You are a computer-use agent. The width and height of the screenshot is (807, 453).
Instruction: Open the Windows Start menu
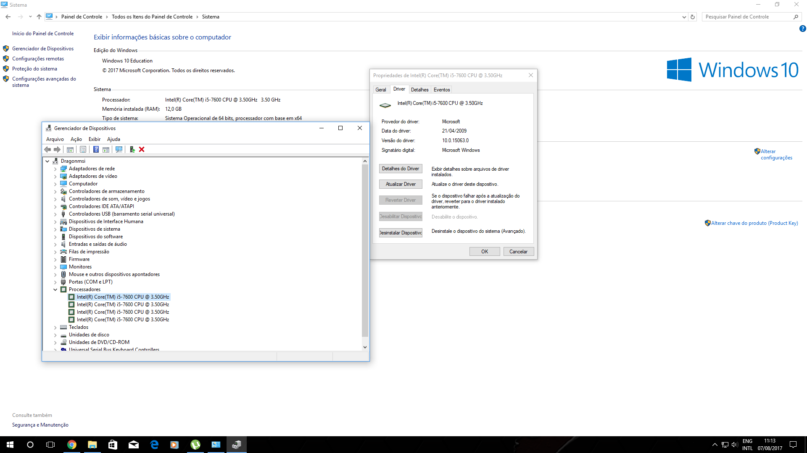(10, 445)
